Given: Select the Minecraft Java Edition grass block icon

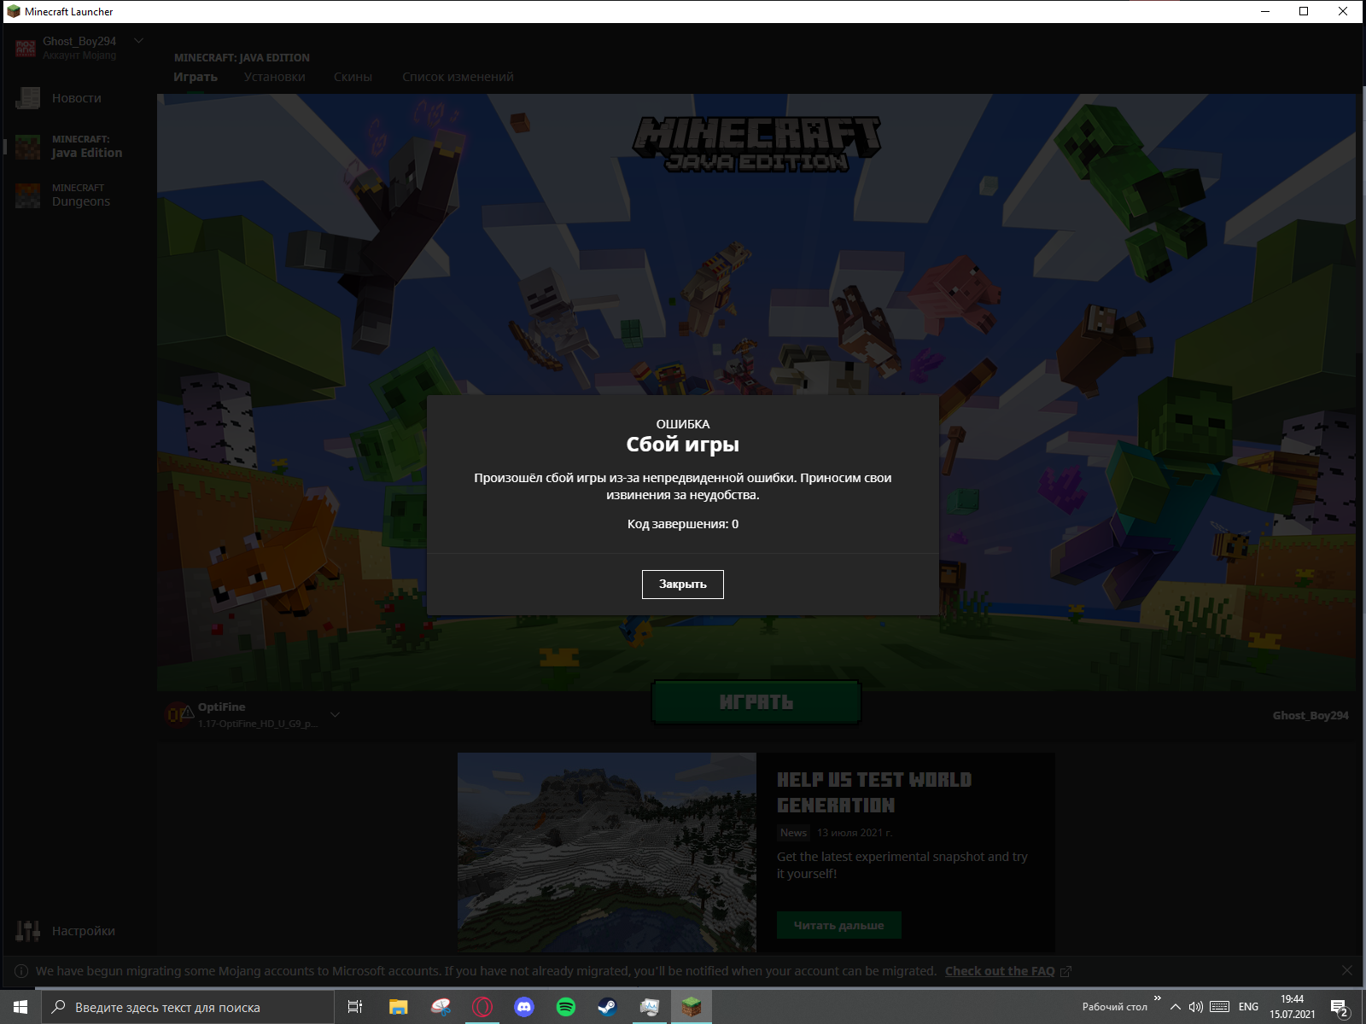Looking at the screenshot, I should click(x=27, y=147).
